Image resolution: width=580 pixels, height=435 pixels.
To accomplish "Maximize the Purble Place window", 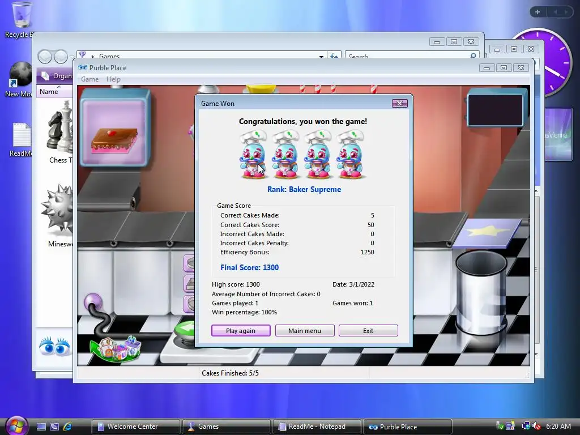I will [x=504, y=68].
